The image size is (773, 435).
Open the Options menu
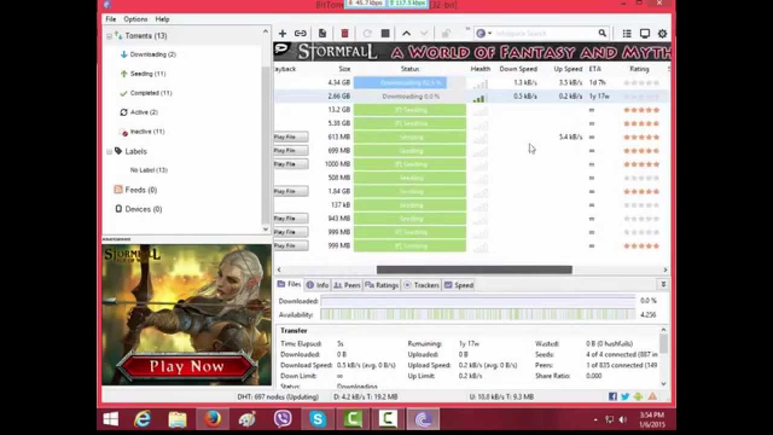click(x=136, y=19)
